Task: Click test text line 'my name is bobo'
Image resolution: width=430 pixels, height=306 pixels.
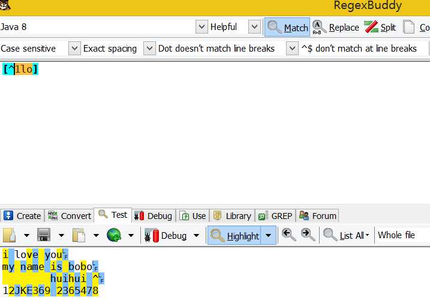Action: coord(47,266)
